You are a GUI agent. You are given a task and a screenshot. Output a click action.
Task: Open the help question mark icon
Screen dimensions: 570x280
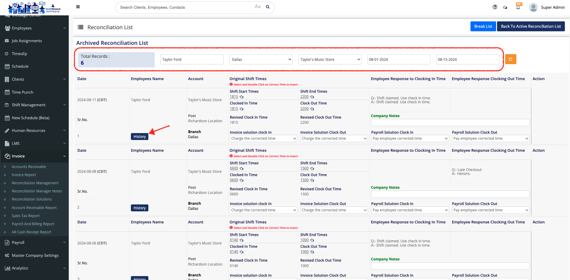[495, 7]
